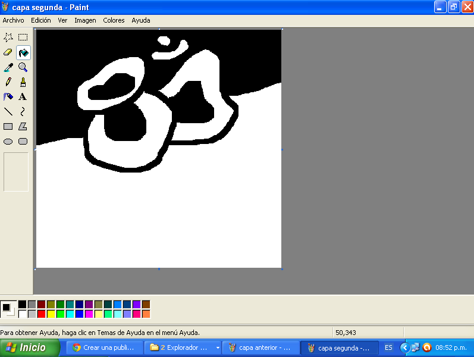Pick the Fill With Color bucket tool

[23, 52]
